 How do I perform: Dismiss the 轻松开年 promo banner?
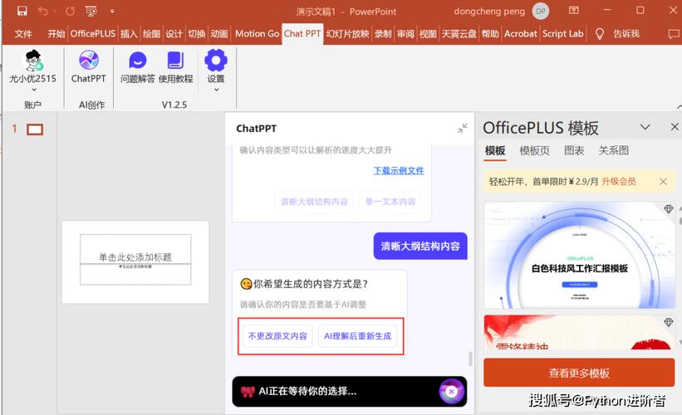pyautogui.click(x=663, y=182)
